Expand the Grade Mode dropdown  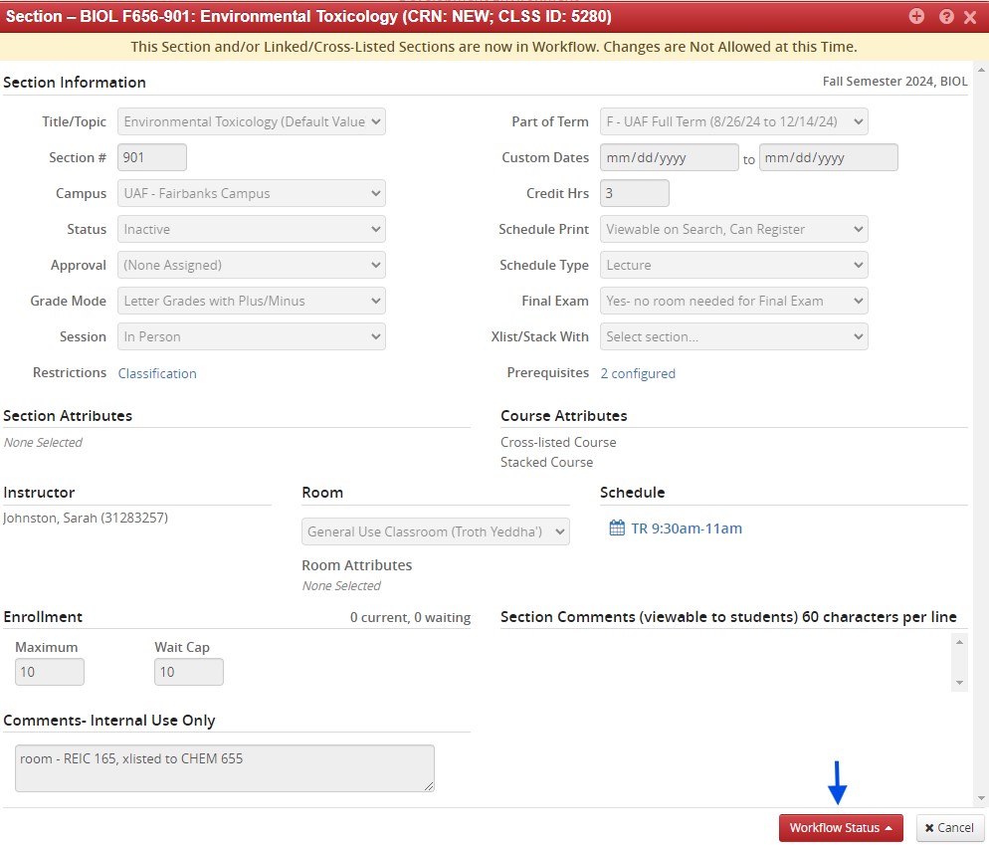251,301
